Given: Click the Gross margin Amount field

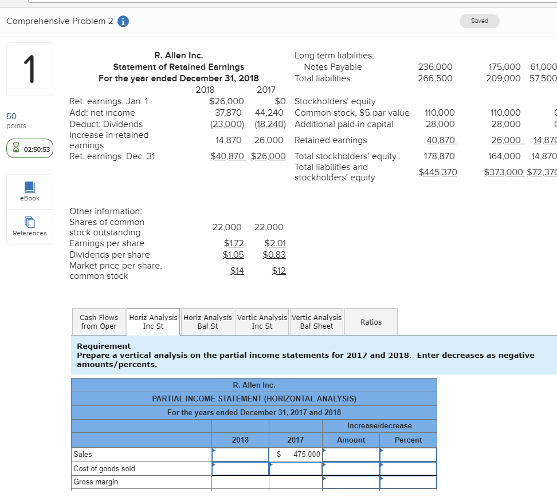Looking at the screenshot, I should coord(350,482).
